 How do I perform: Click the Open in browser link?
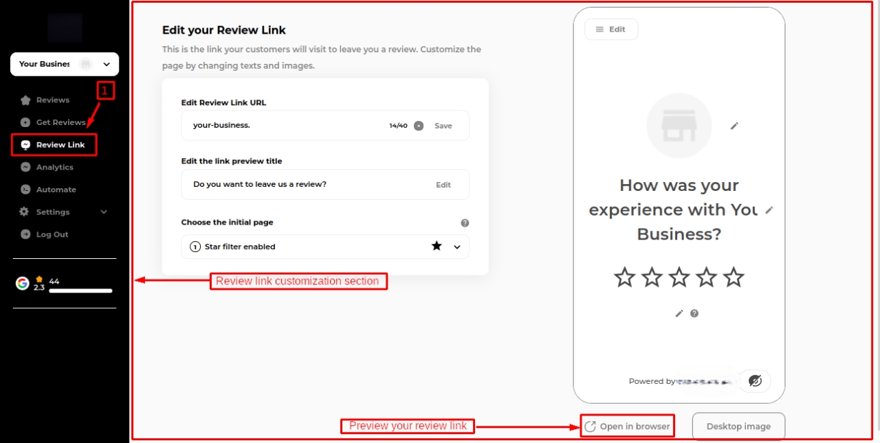[627, 427]
